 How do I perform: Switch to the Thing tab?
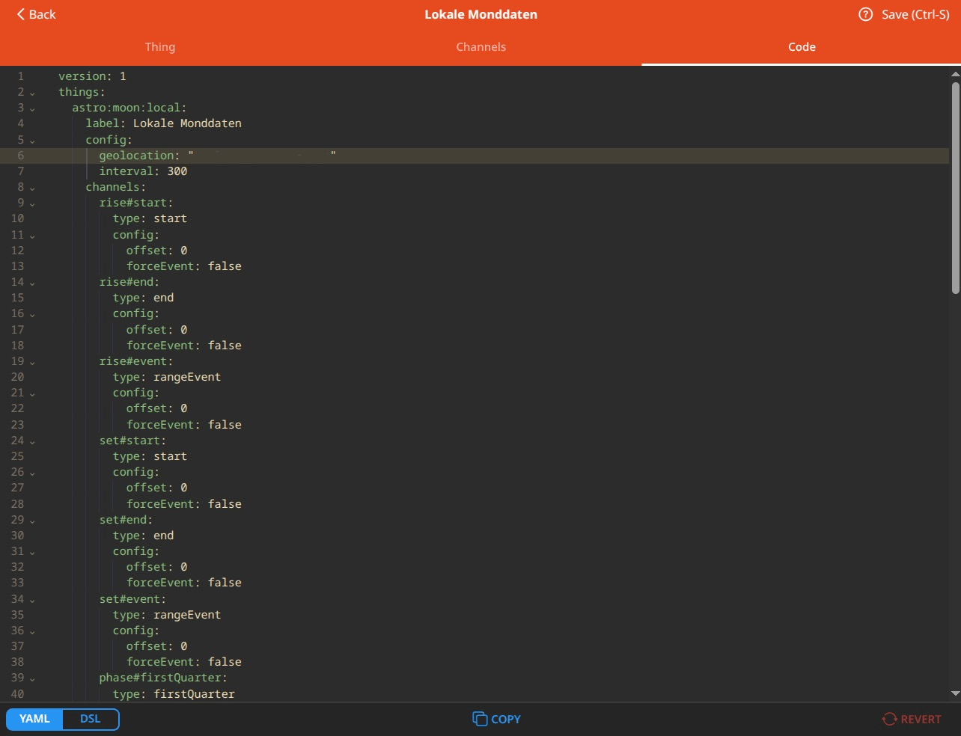159,46
